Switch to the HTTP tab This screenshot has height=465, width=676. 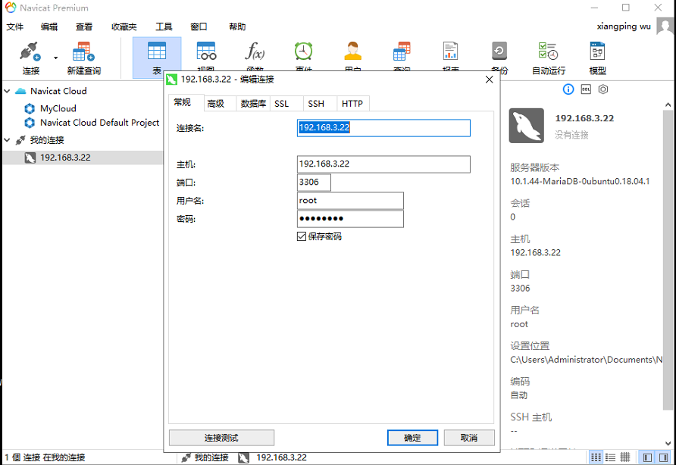[352, 104]
